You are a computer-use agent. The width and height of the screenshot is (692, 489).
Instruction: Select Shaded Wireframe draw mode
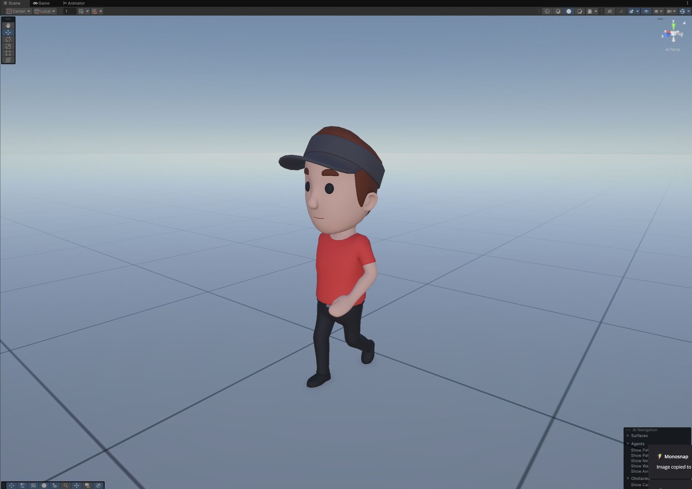click(558, 11)
